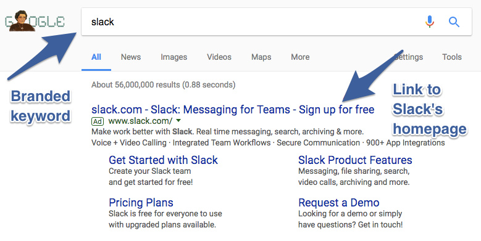
Task: Click the microphone voice search icon
Action: pyautogui.click(x=430, y=22)
